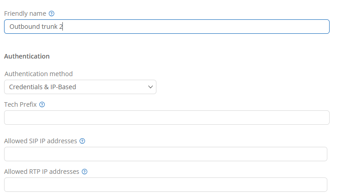Click the 'Tech Prefix' label text
The image size is (340, 195).
pos(20,104)
